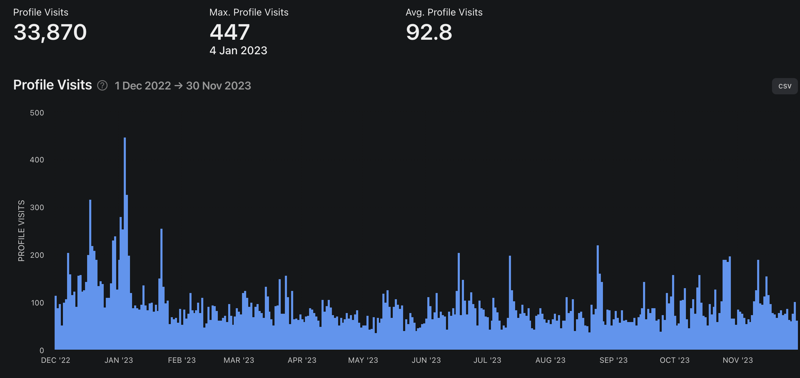Click the NOV '23 x-axis label
The height and width of the screenshot is (378, 800).
pos(737,360)
